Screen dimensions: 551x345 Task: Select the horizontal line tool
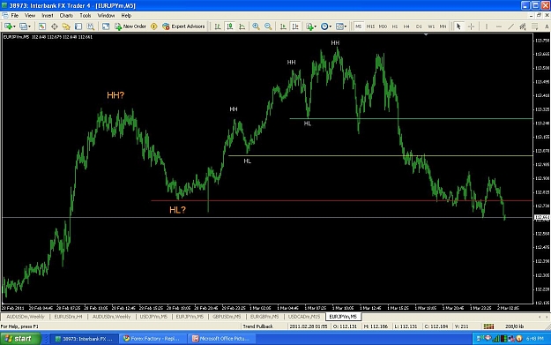[x=499, y=26]
